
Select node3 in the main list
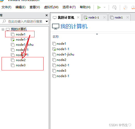point(62,71)
